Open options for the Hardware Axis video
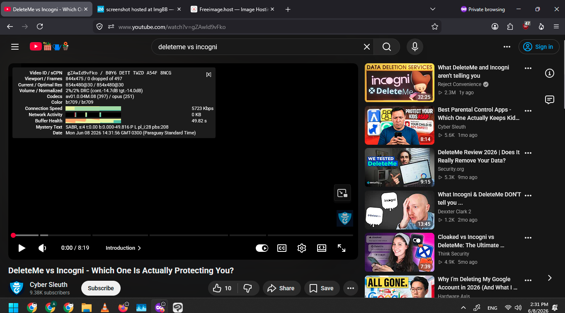The width and height of the screenshot is (565, 313). 528,280
